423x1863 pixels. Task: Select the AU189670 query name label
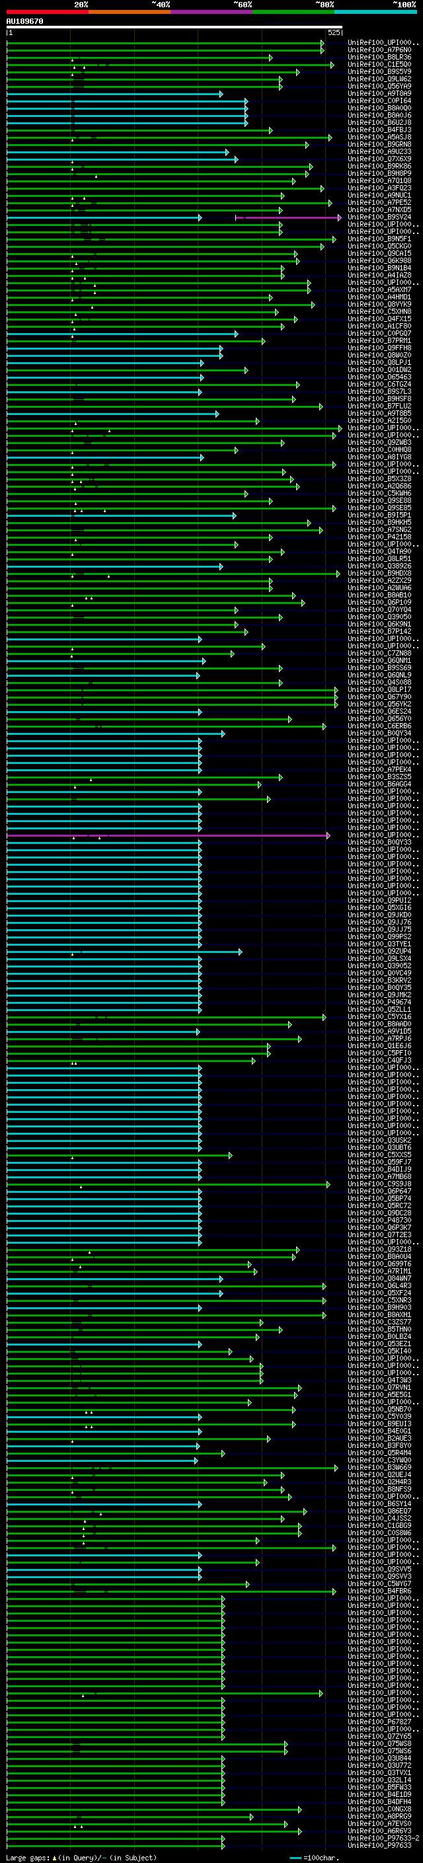(24, 21)
